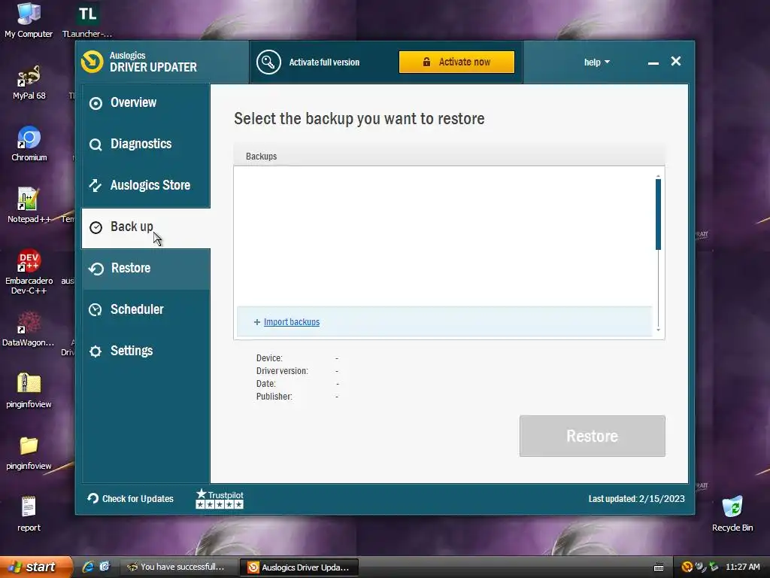Close the Driver Updater window
Viewport: 770px width, 578px height.
tap(676, 61)
